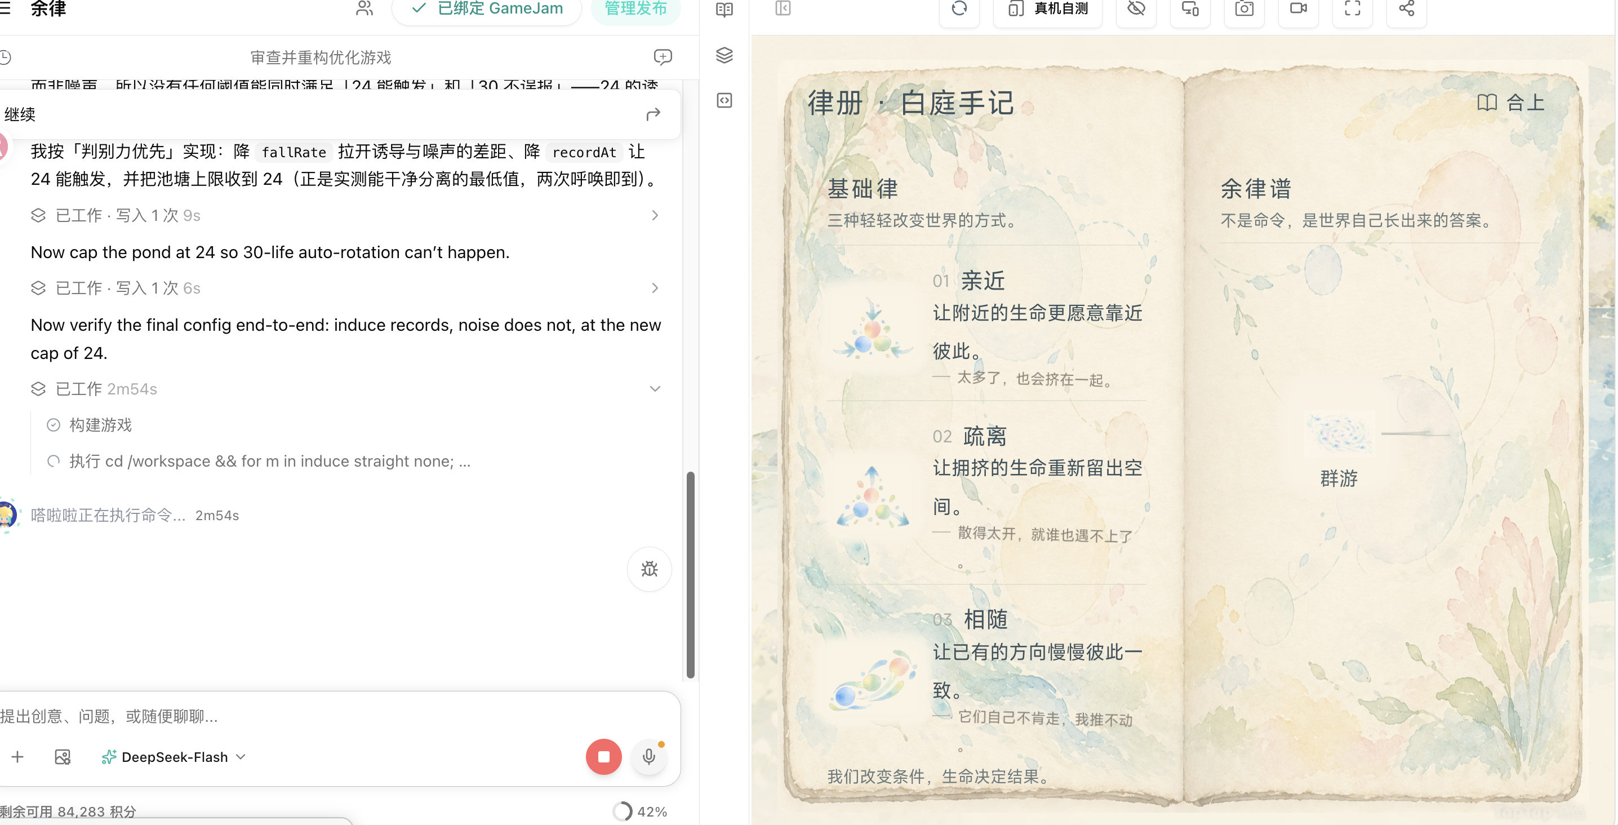1618x825 pixels.
Task: Collapse the 已工作 2m54s section
Action: pos(655,389)
